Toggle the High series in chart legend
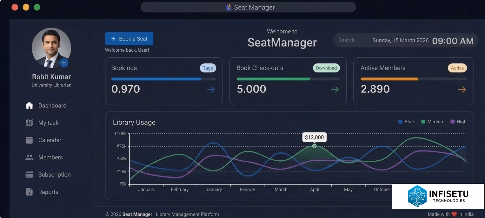Screen dimensions: 485x218 click(x=458, y=122)
